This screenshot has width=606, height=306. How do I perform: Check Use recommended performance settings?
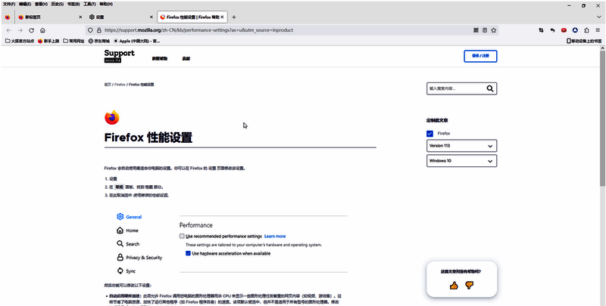coord(183,236)
